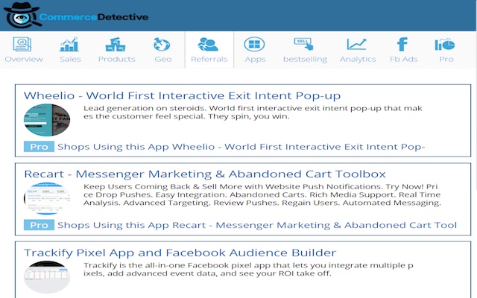The image size is (477, 298).
Task: Click the Commerce Detective logo icon
Action: [22, 15]
